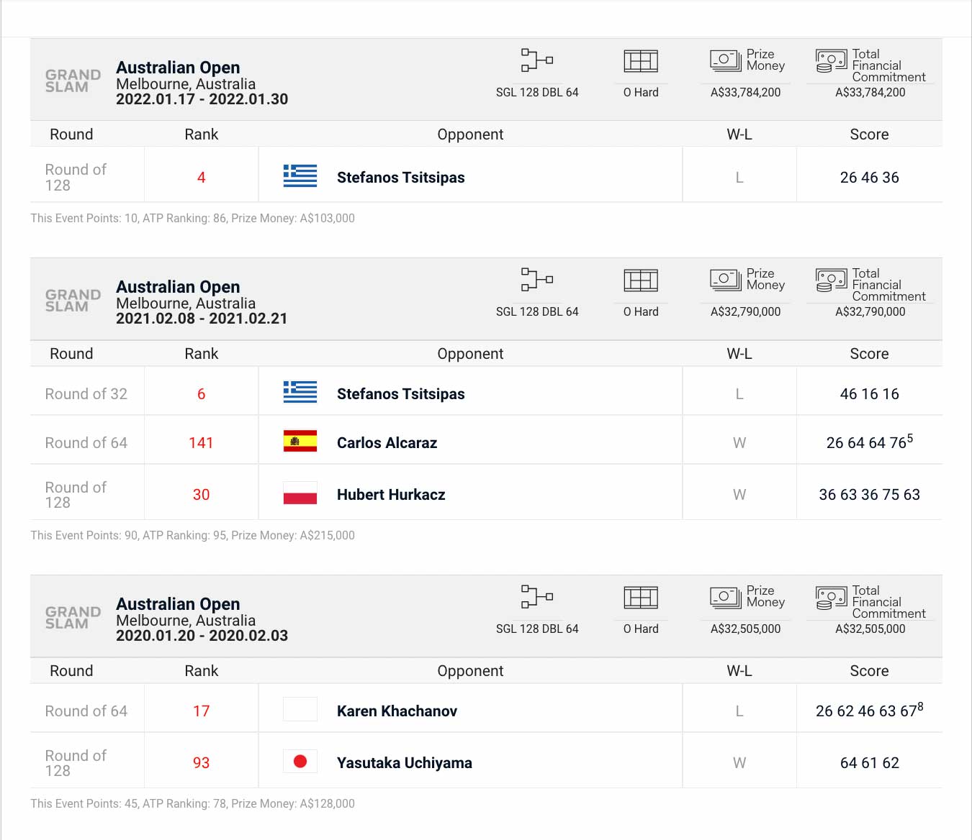Click the L result in the Karen Khachanov row
Image resolution: width=972 pixels, height=840 pixels.
pyautogui.click(x=739, y=711)
